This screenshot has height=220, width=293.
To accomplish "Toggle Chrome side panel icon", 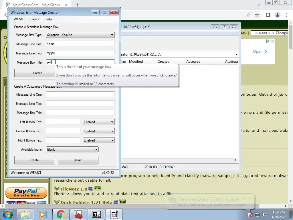I will point(268,15).
